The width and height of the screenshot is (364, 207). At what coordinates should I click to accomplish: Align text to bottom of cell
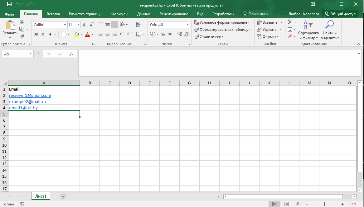(114, 24)
